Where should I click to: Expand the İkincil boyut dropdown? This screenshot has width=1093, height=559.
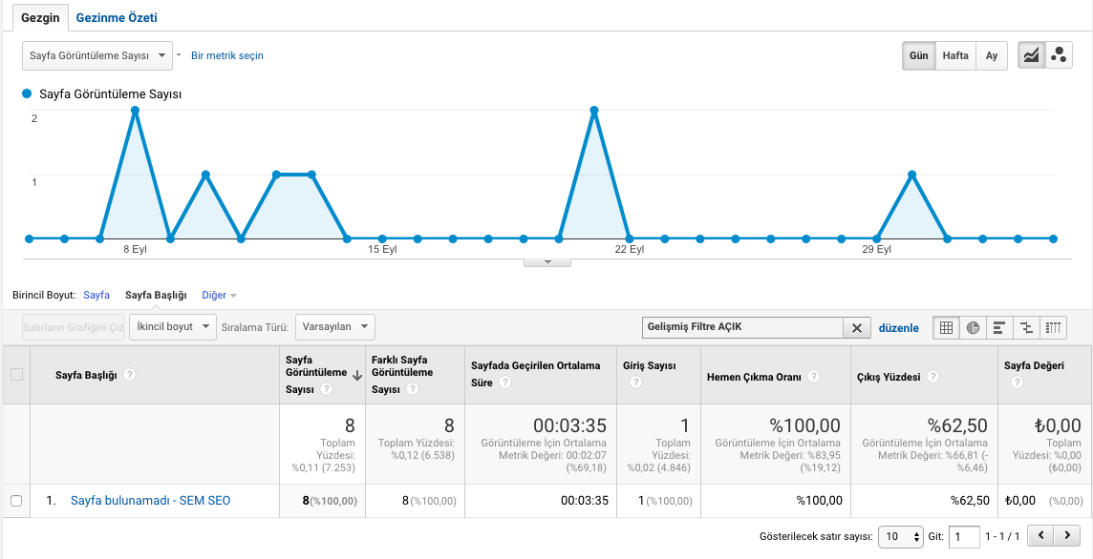click(172, 326)
